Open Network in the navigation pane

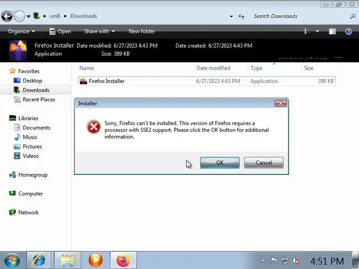pyautogui.click(x=28, y=212)
